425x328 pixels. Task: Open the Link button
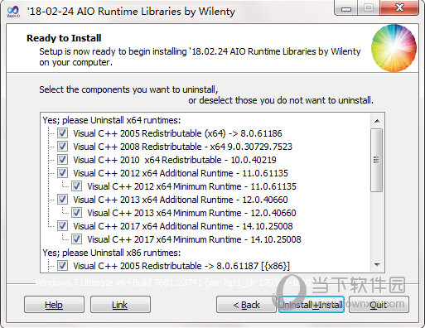120,305
